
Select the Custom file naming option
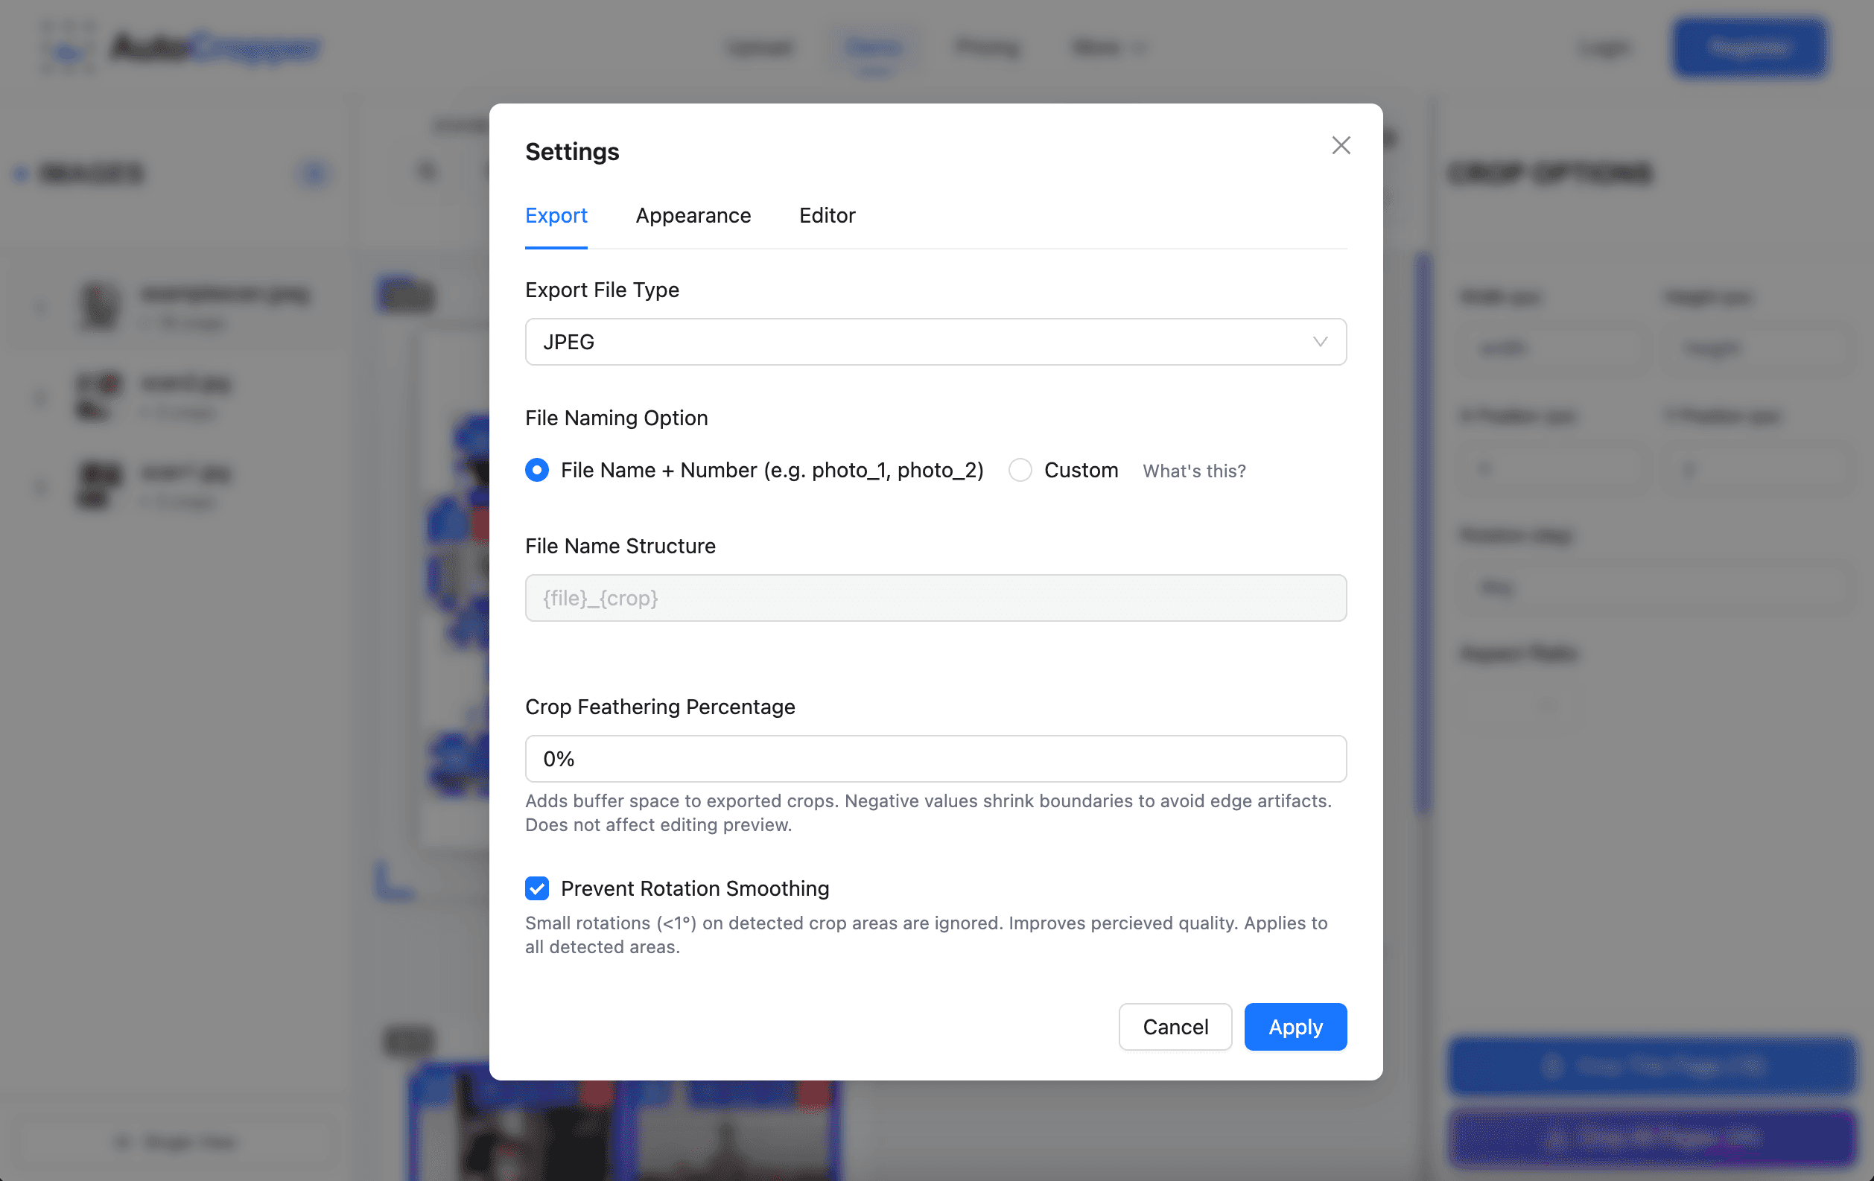point(1020,470)
